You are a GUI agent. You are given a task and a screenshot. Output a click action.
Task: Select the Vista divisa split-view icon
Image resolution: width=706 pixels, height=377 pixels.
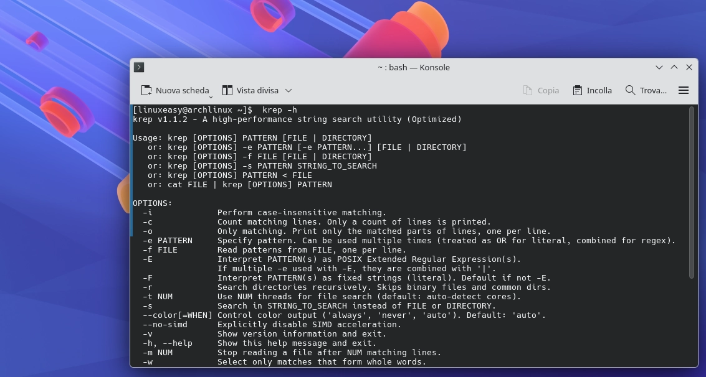coord(227,90)
